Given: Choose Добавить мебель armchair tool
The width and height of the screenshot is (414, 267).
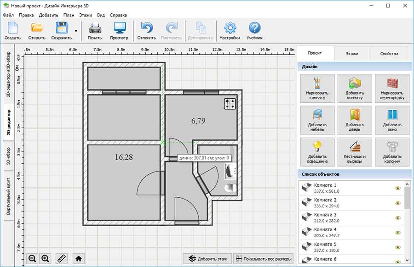Looking at the screenshot, I should (x=317, y=120).
